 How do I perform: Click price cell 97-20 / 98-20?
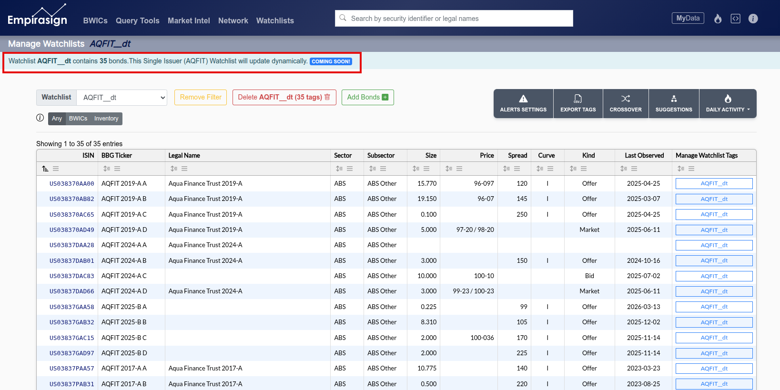pos(475,230)
